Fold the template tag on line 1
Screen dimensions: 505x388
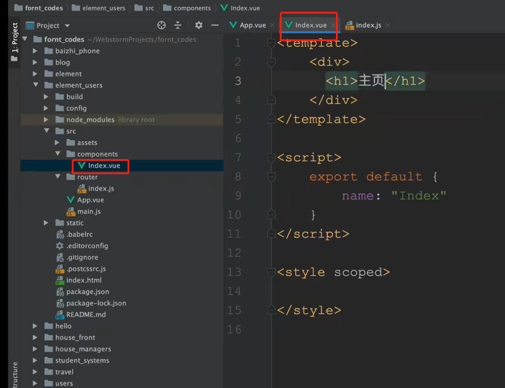(271, 43)
